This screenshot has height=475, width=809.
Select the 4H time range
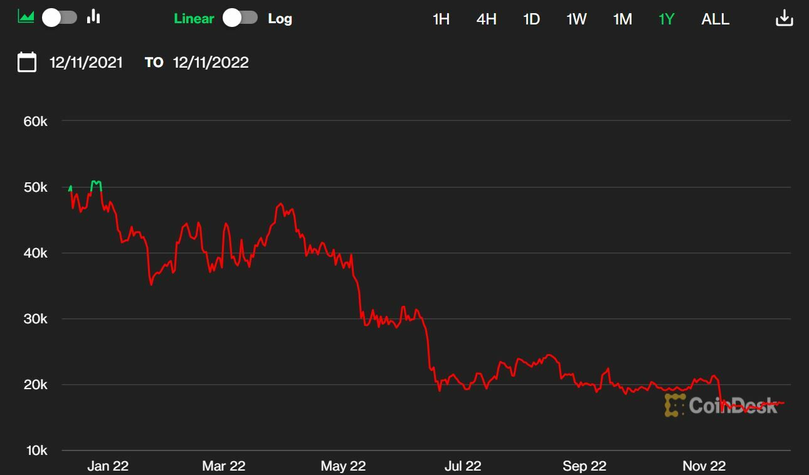click(x=487, y=19)
